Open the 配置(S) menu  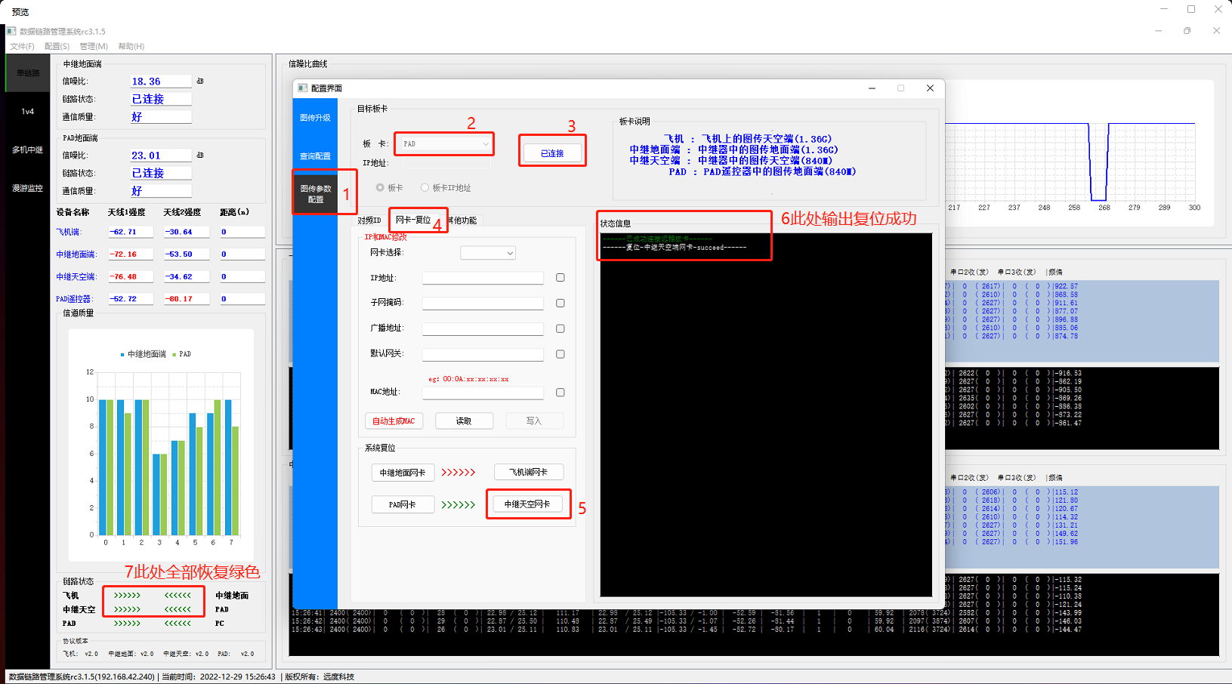point(57,46)
